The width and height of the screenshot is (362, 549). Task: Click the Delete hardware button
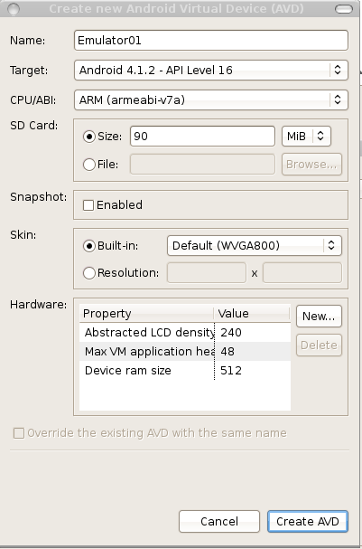[x=319, y=345]
